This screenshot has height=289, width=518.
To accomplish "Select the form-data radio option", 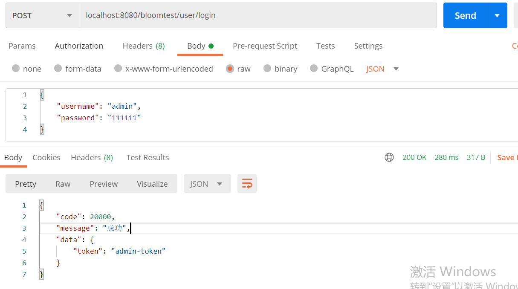I will 58,69.
